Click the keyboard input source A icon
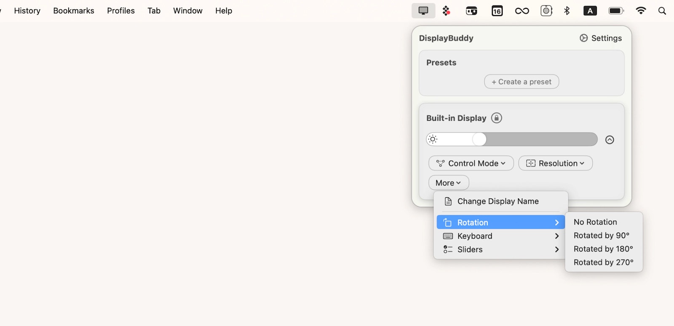The image size is (674, 326). 590,11
